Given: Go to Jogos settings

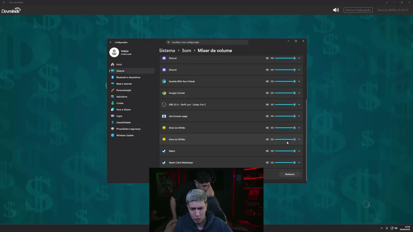Looking at the screenshot, I should point(132,116).
